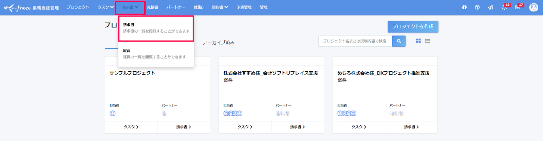Open the user avatar menu

[533, 7]
